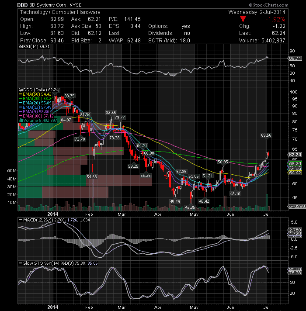Screen dimensions: 306x311
Task: Click the green EMA(200) legend swatch
Action: pos(21,99)
